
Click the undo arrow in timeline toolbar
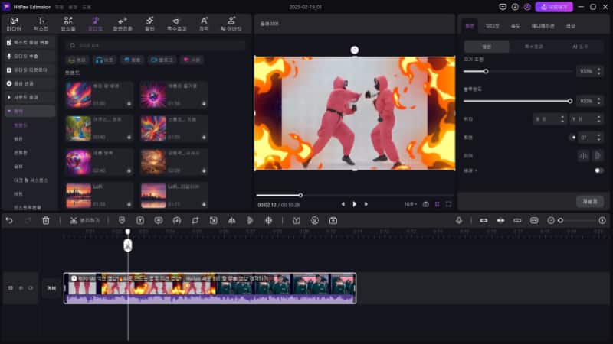point(9,220)
